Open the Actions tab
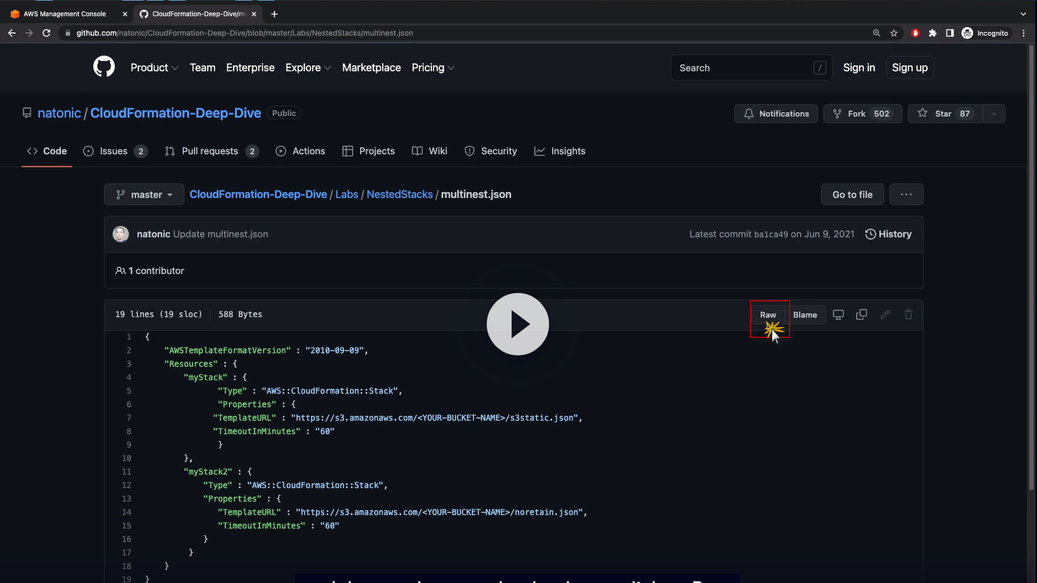Image resolution: width=1037 pixels, height=583 pixels. pyautogui.click(x=300, y=151)
